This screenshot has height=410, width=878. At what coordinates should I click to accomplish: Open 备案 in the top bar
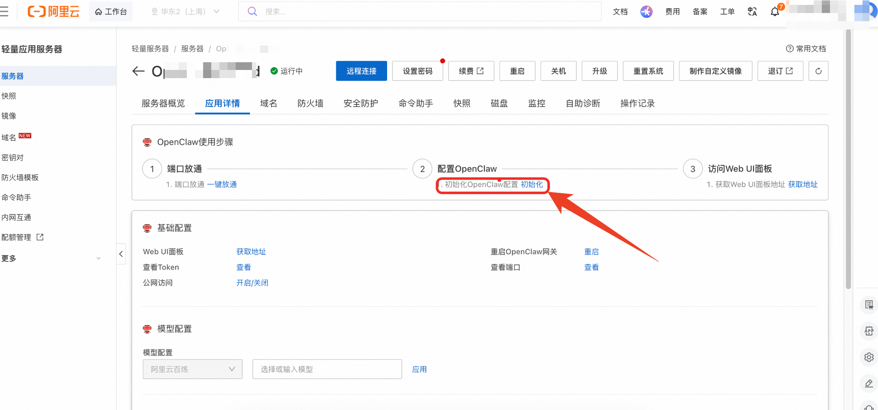[x=700, y=12]
